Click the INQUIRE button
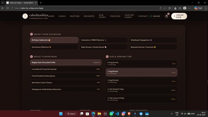This screenshot has height=117, width=208. [x=155, y=16]
